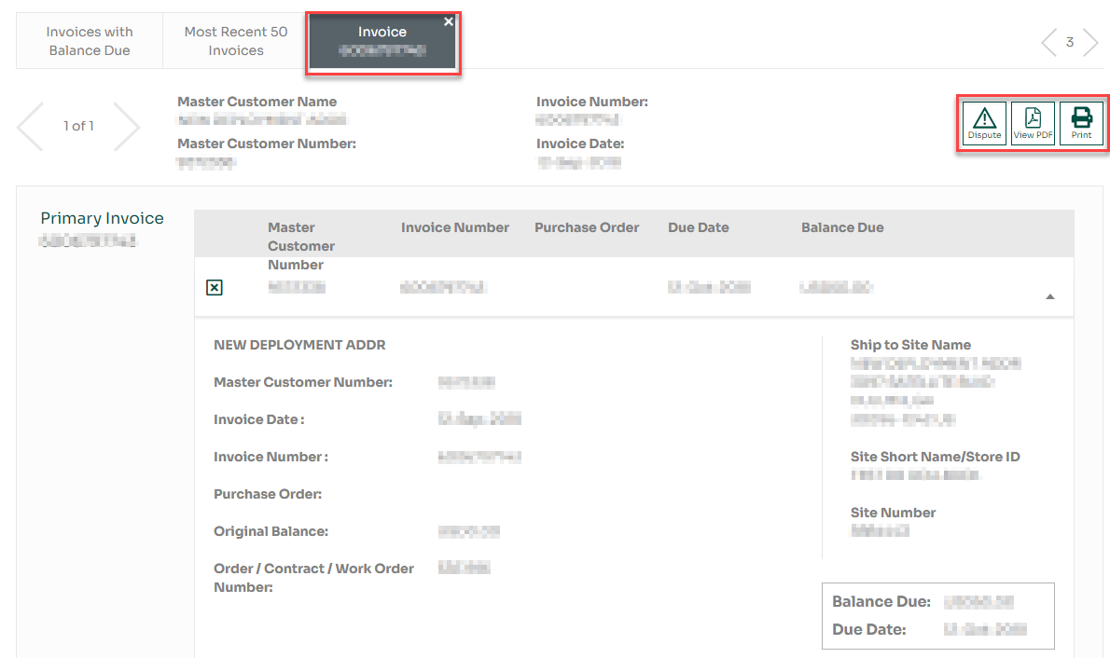Click the previous invoice arrow near '1 of 1'

(31, 126)
